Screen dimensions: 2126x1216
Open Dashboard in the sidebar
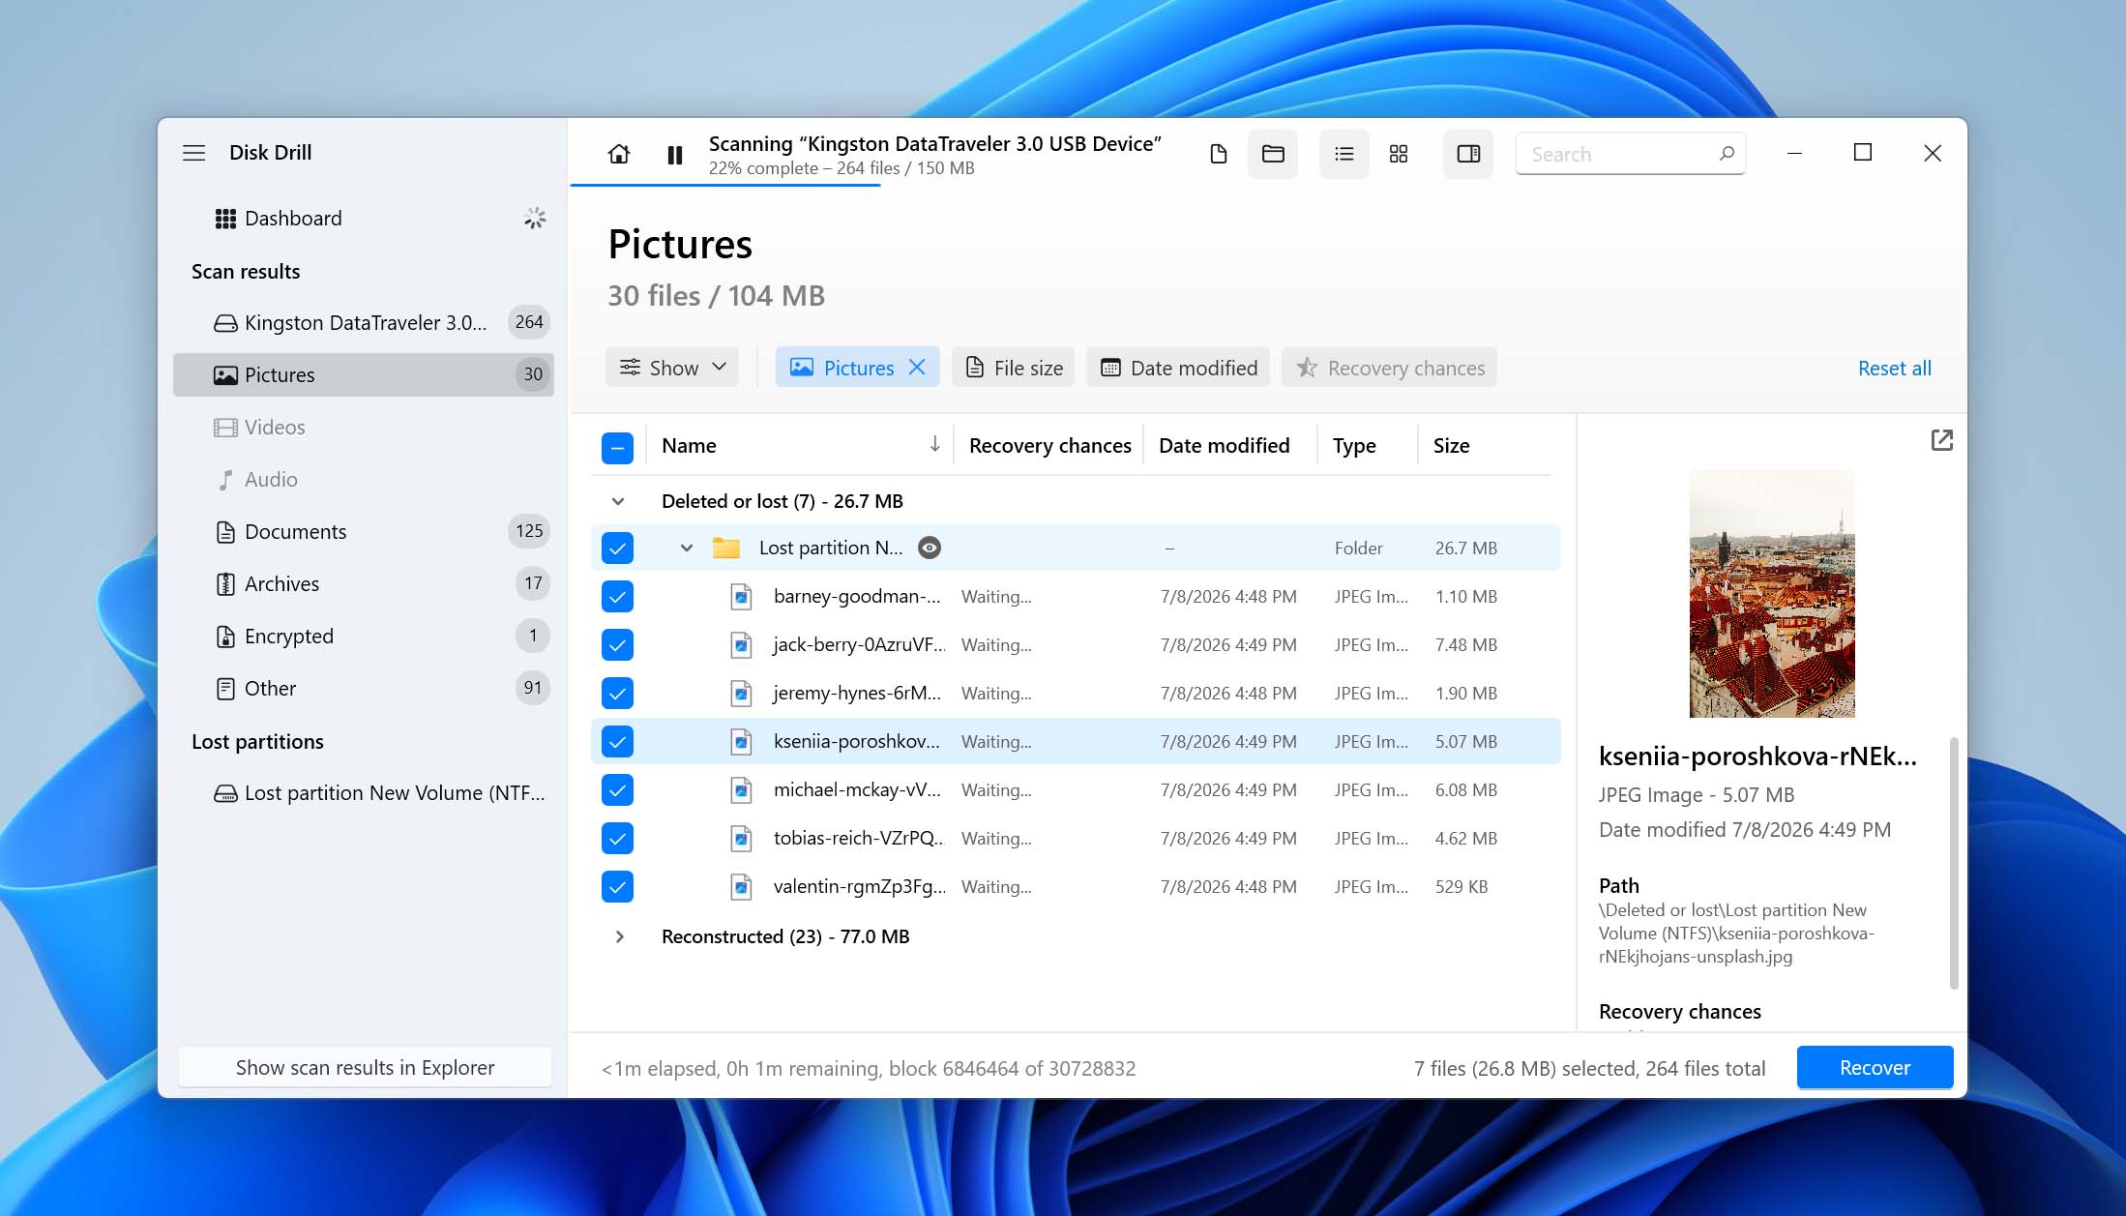363,219
